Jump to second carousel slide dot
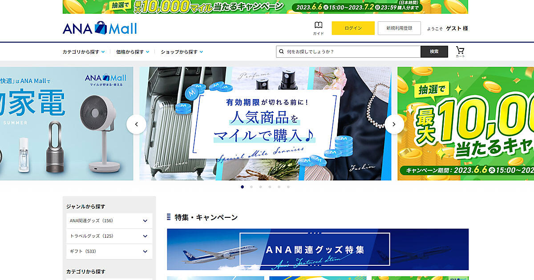 pos(251,187)
